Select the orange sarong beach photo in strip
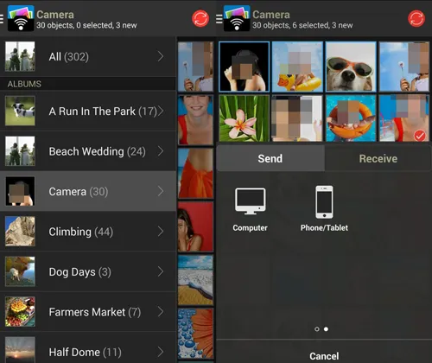Viewport: 432px width, 363px height. tap(195, 173)
